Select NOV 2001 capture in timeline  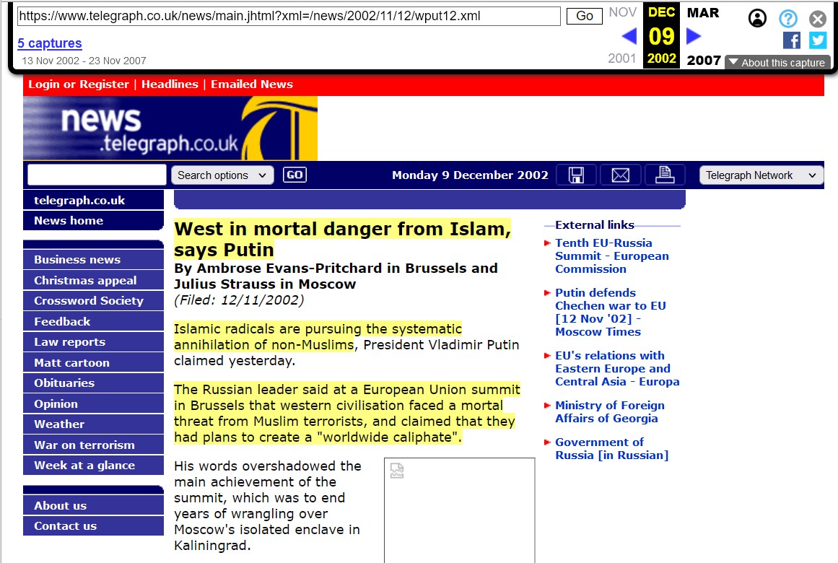(x=622, y=35)
